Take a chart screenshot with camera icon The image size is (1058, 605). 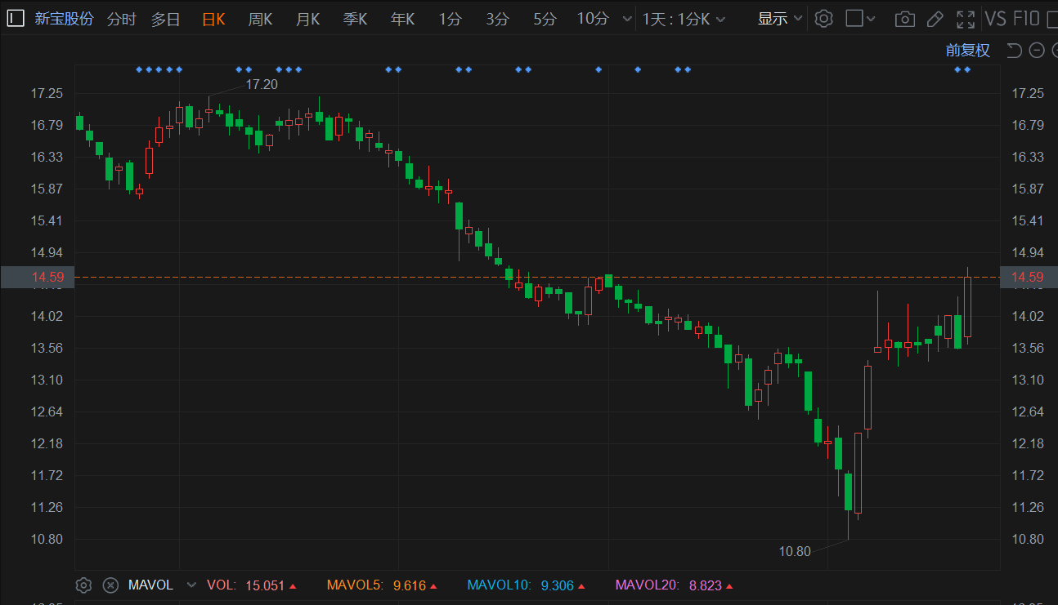904,19
